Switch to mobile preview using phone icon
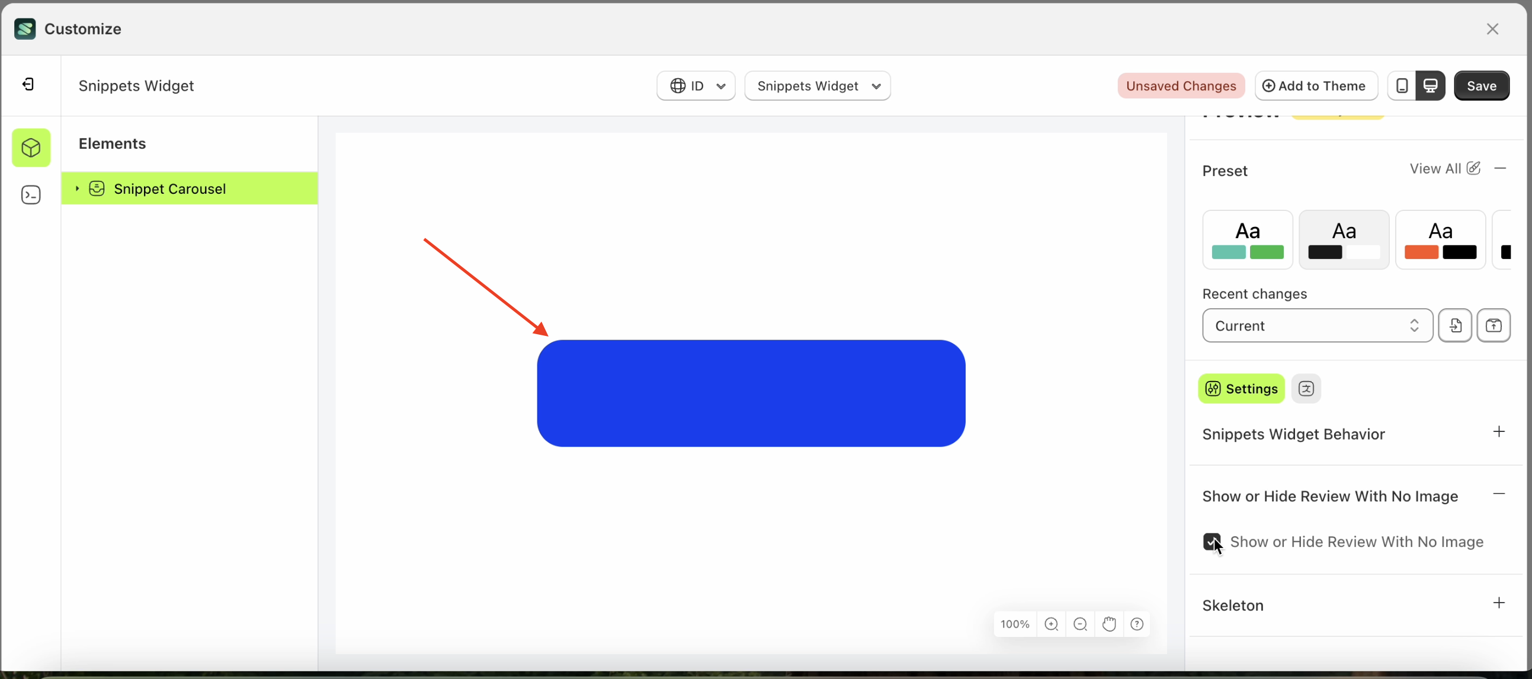 pyautogui.click(x=1402, y=85)
